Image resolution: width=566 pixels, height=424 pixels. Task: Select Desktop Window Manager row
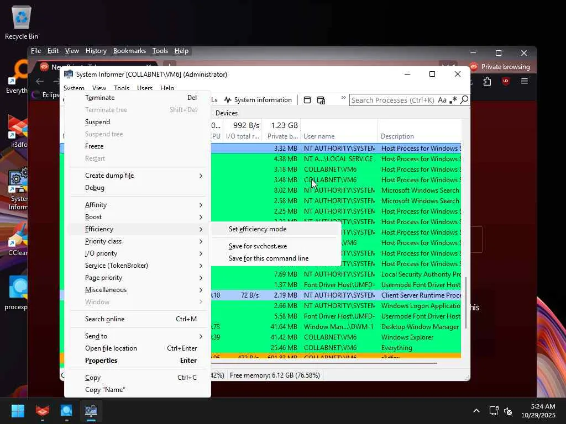[336, 327]
